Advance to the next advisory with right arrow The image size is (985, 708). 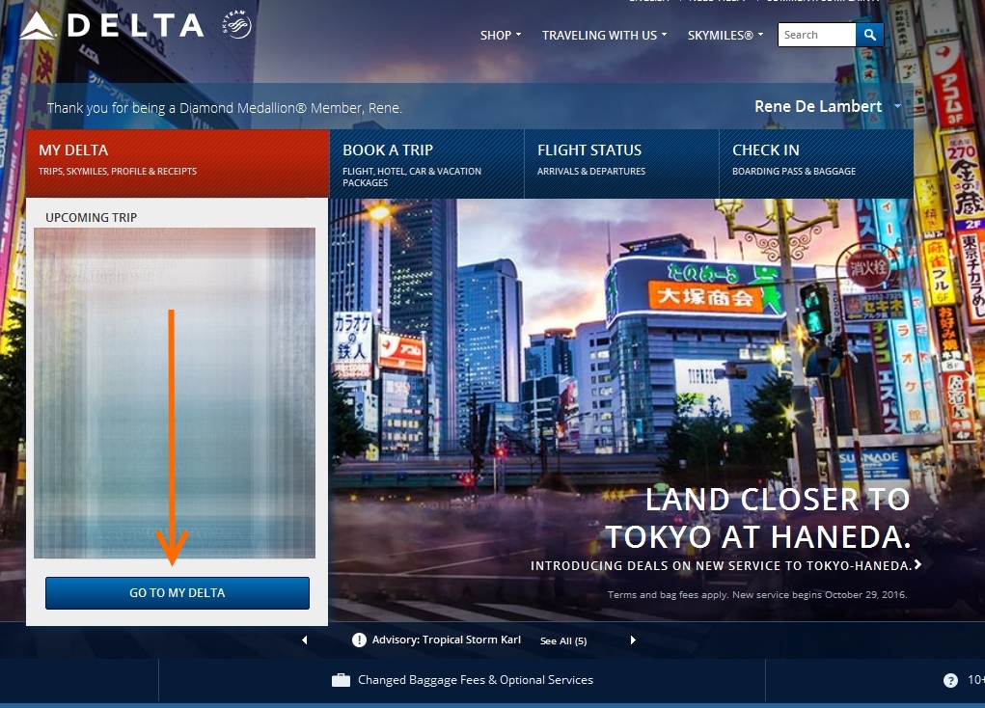[633, 640]
